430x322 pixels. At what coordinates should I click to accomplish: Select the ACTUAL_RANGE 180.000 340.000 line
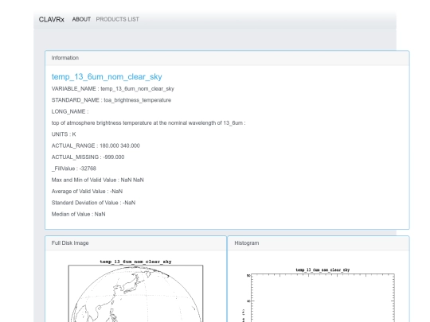pos(96,145)
